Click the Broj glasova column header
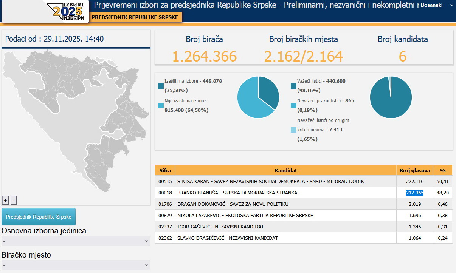The width and height of the screenshot is (456, 273). pyautogui.click(x=415, y=170)
